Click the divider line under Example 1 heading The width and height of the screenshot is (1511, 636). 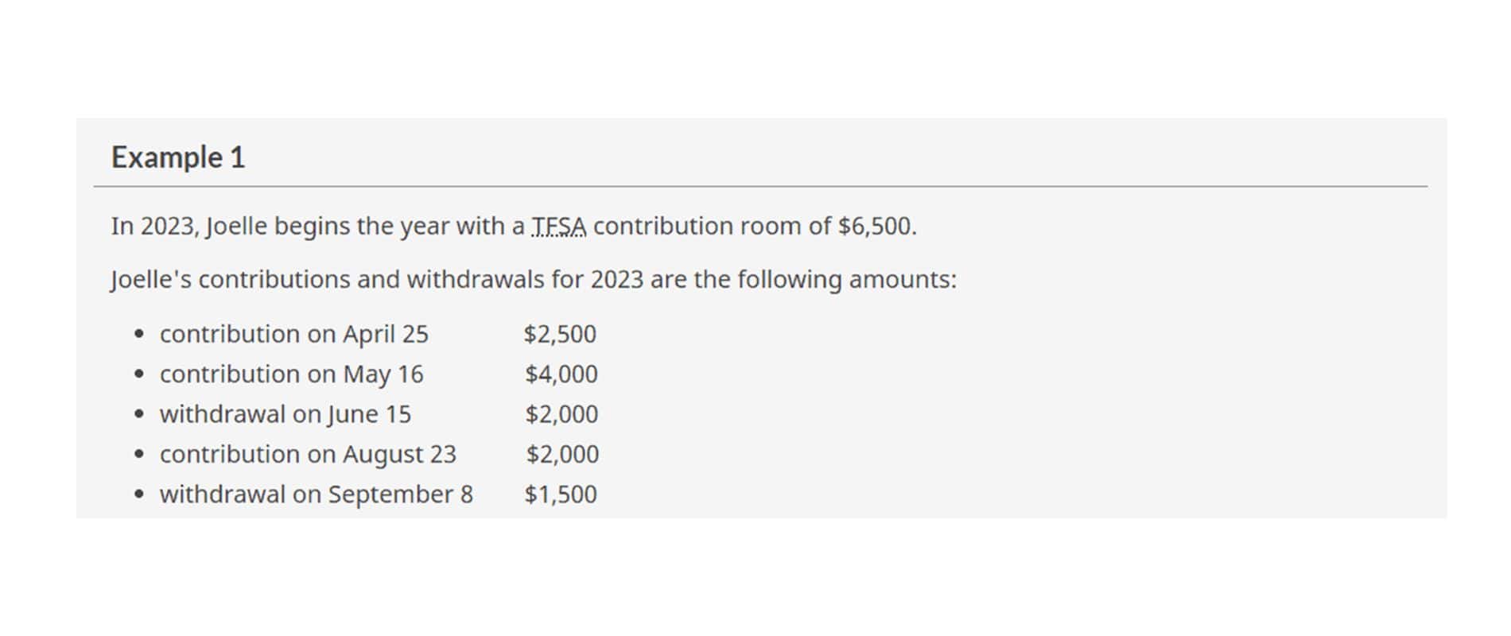tap(760, 187)
